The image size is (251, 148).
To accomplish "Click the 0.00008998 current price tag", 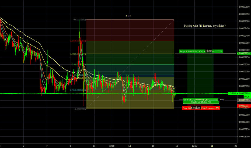I will tap(244, 93).
